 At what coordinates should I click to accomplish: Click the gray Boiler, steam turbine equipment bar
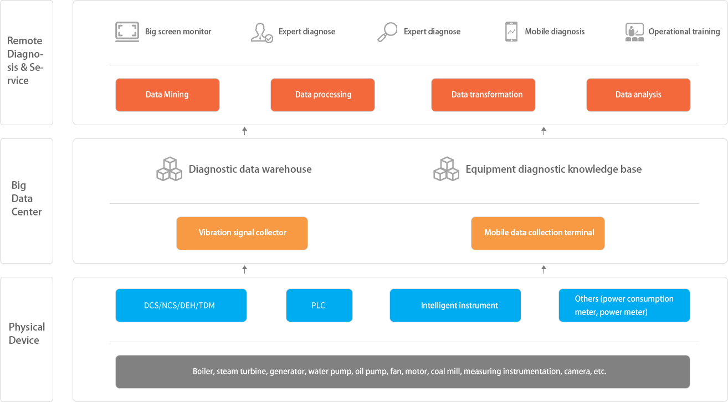click(x=403, y=372)
